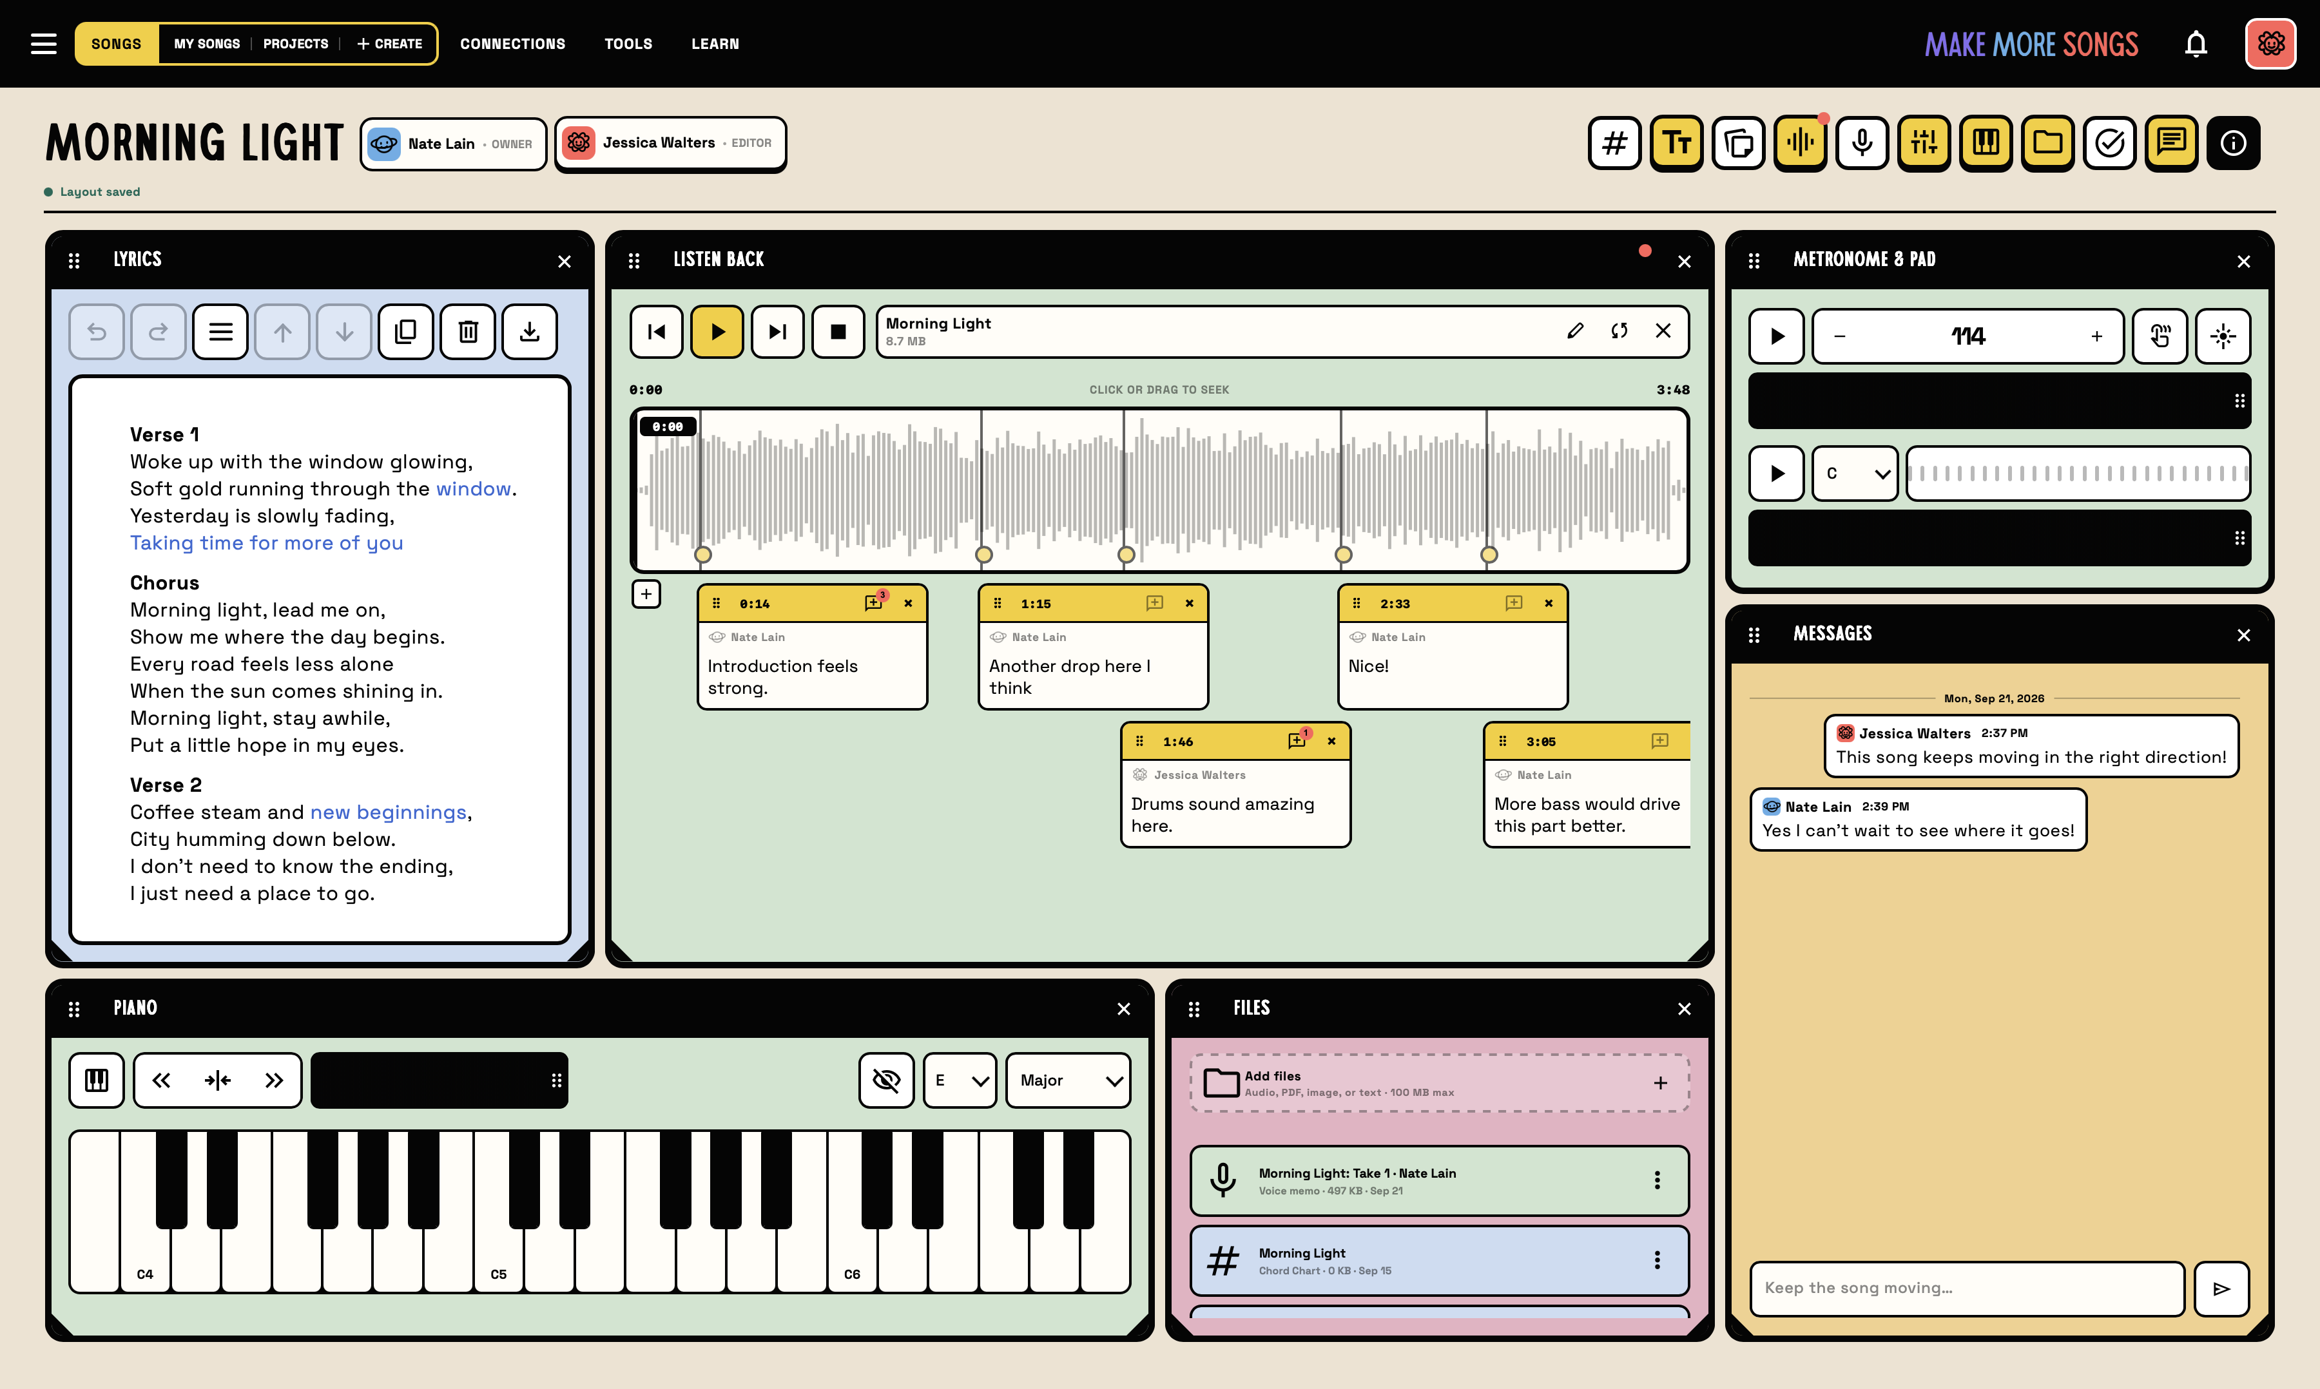The width and height of the screenshot is (2320, 1389).
Task: Seek within the audio waveform
Action: [1159, 490]
